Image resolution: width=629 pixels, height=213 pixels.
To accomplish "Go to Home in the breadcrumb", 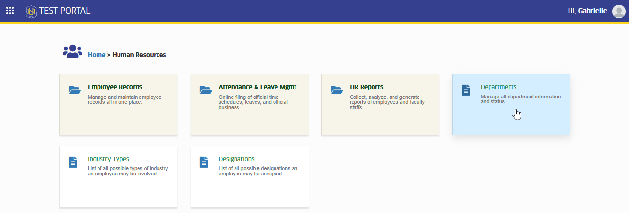I will pos(97,55).
